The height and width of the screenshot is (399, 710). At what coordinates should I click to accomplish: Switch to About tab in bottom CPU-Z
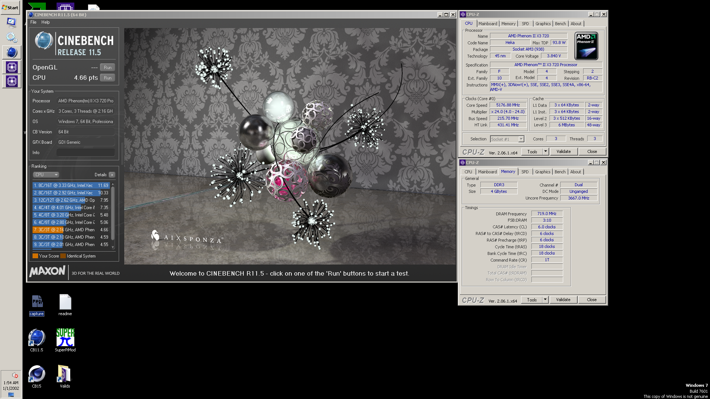pos(576,172)
